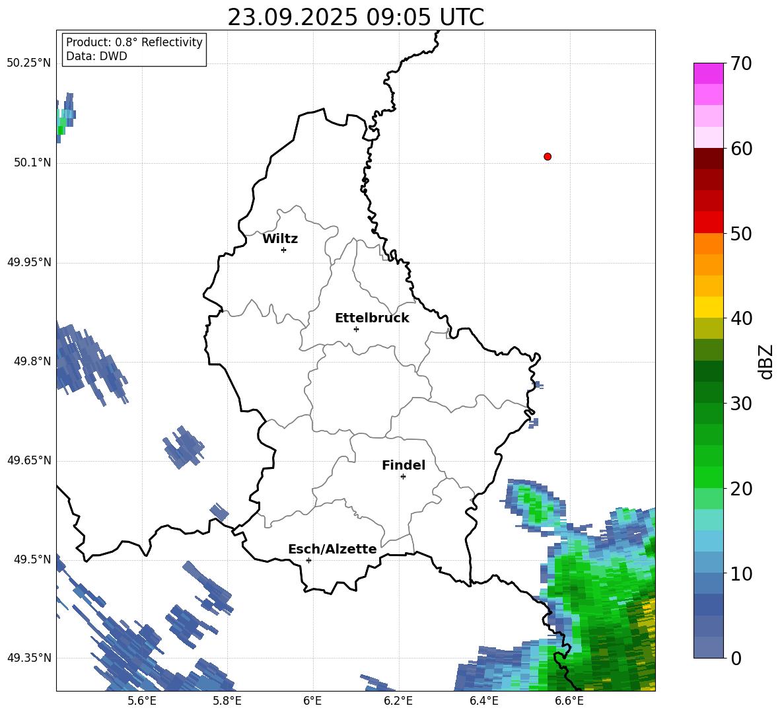Click the Findel station label

tap(404, 465)
